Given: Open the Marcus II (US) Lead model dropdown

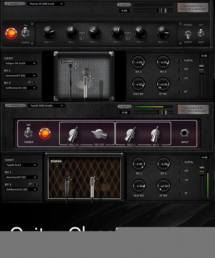Looking at the screenshot, I should pyautogui.click(x=46, y=4).
